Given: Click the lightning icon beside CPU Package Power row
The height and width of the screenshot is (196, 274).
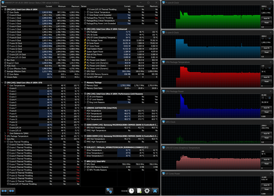Looking at the screenshot, I should (85, 40).
